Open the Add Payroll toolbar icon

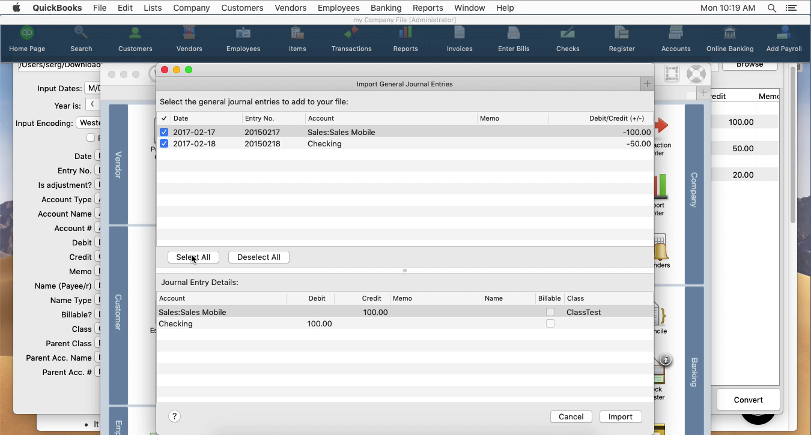coord(784,40)
